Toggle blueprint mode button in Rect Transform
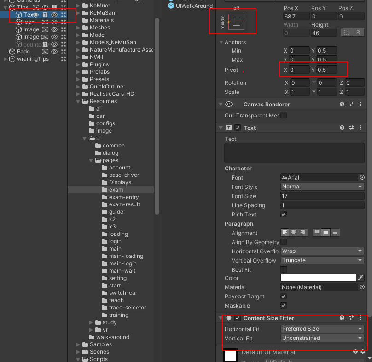Image resolution: width=372 pixels, height=362 pixels. [x=346, y=33]
